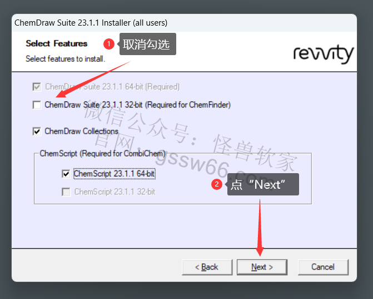The image size is (373, 299).
Task: Go to next installer step
Action: tap(262, 267)
